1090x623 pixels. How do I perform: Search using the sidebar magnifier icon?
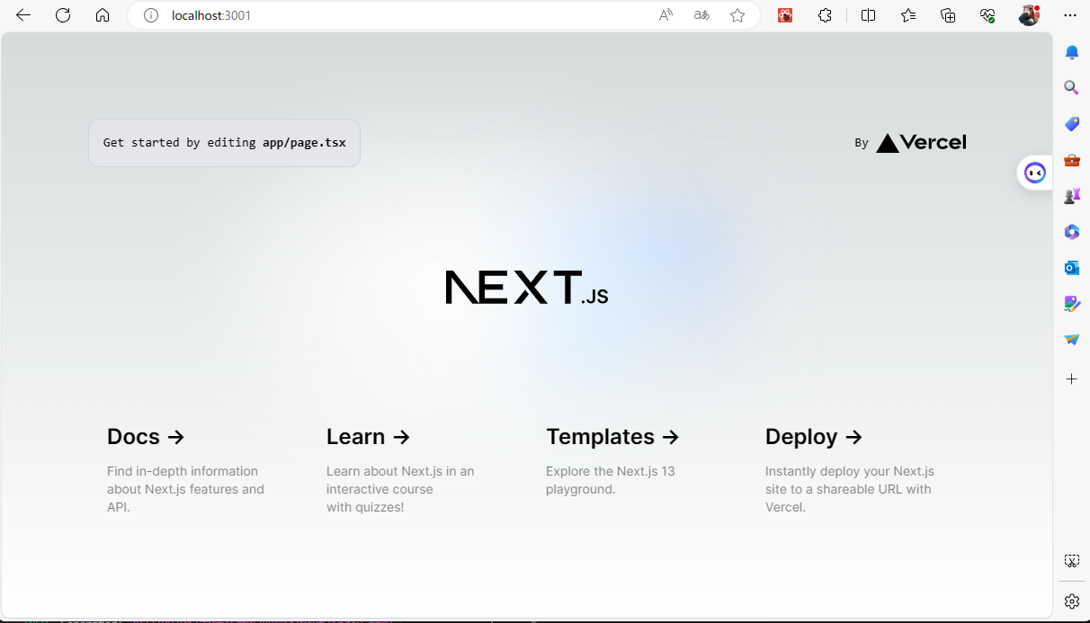pos(1071,87)
